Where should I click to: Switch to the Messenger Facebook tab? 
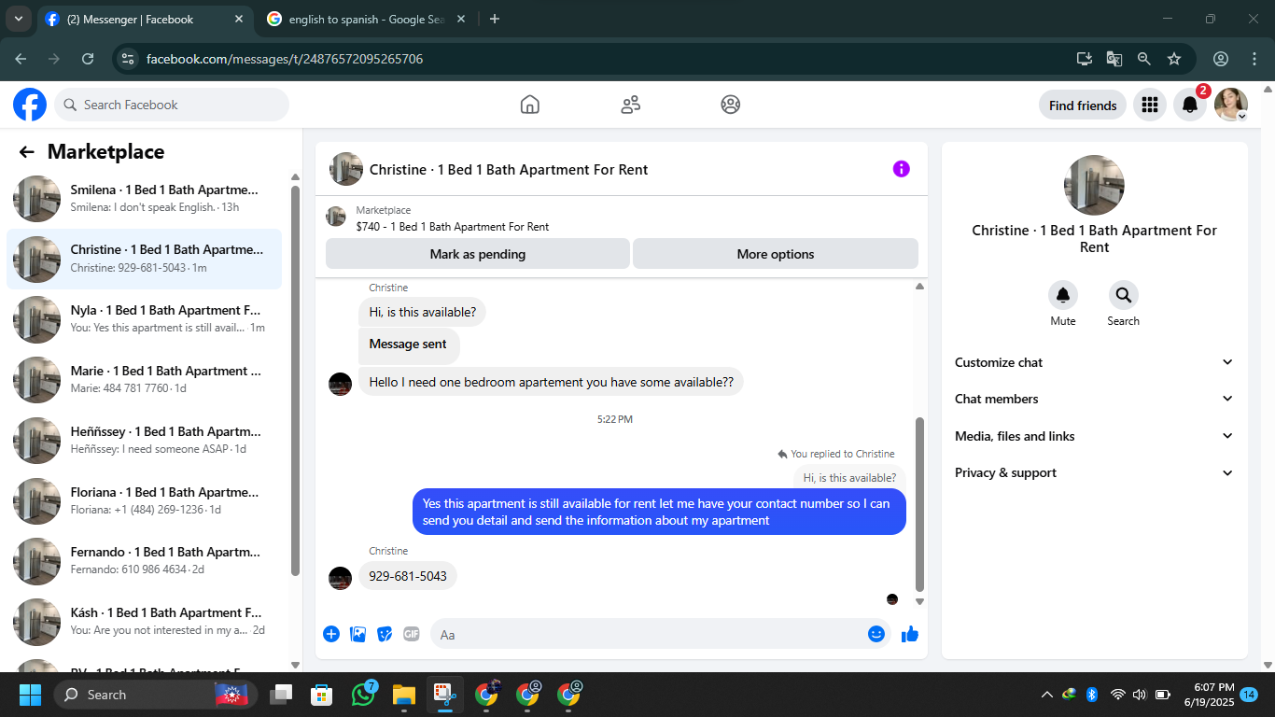point(146,19)
